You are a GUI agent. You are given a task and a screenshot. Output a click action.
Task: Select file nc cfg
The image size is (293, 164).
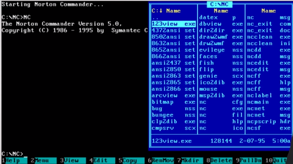[x=221, y=102]
